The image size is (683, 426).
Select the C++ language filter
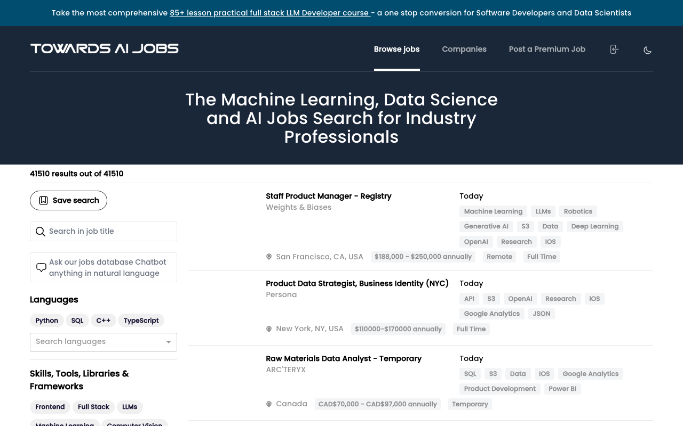(x=104, y=321)
